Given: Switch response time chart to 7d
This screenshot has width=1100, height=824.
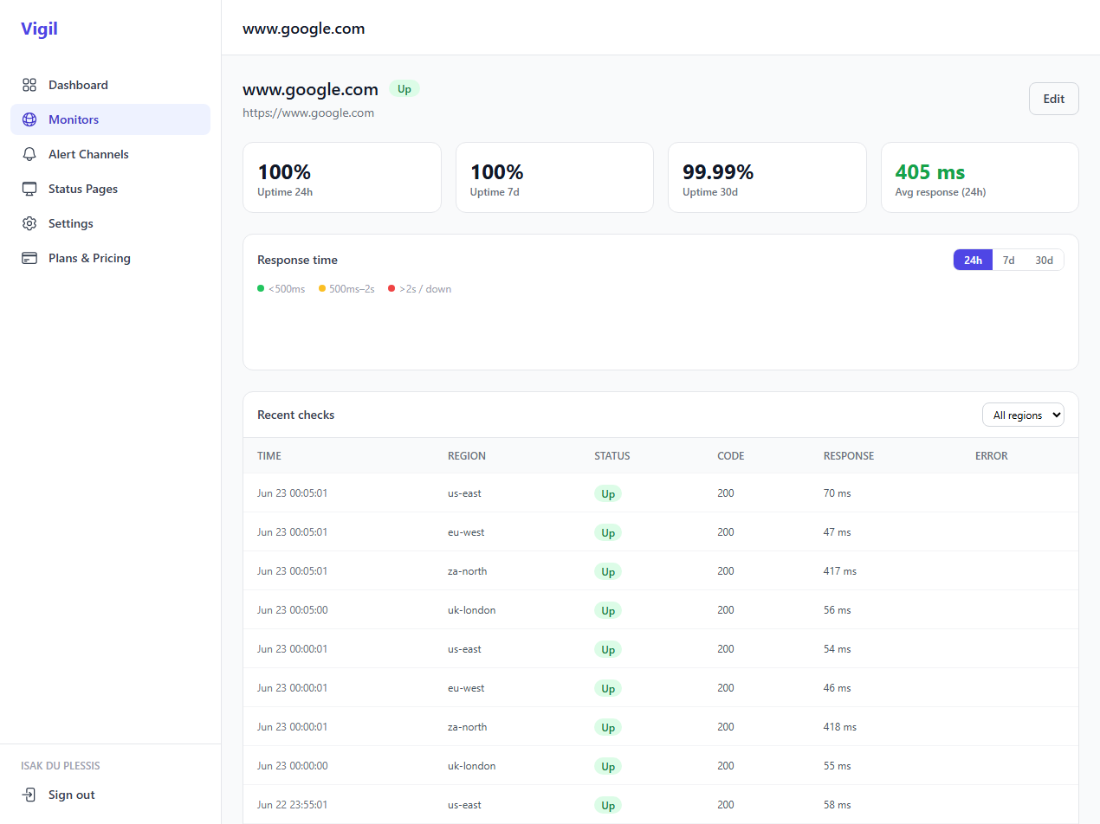Looking at the screenshot, I should click(1008, 260).
